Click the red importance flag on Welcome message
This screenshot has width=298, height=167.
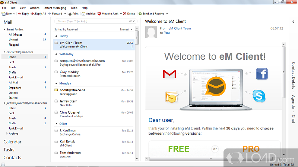(x=132, y=47)
